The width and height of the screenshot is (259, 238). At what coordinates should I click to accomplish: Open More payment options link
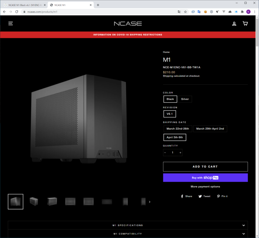tap(205, 186)
